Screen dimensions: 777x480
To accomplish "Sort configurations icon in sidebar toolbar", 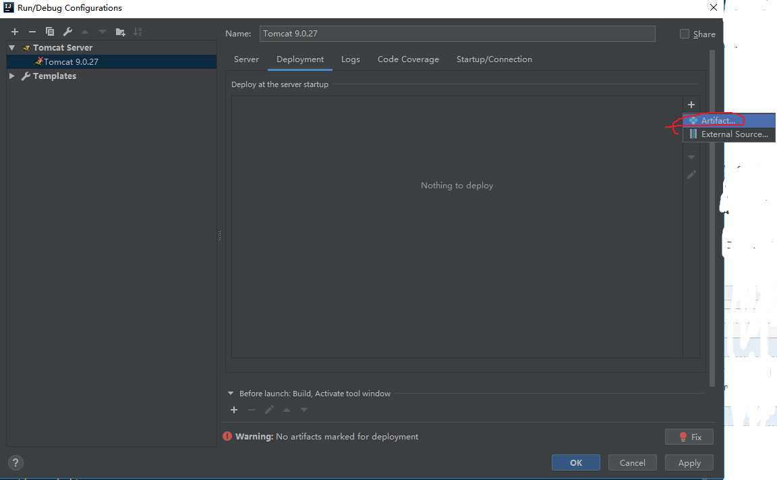I will click(138, 32).
